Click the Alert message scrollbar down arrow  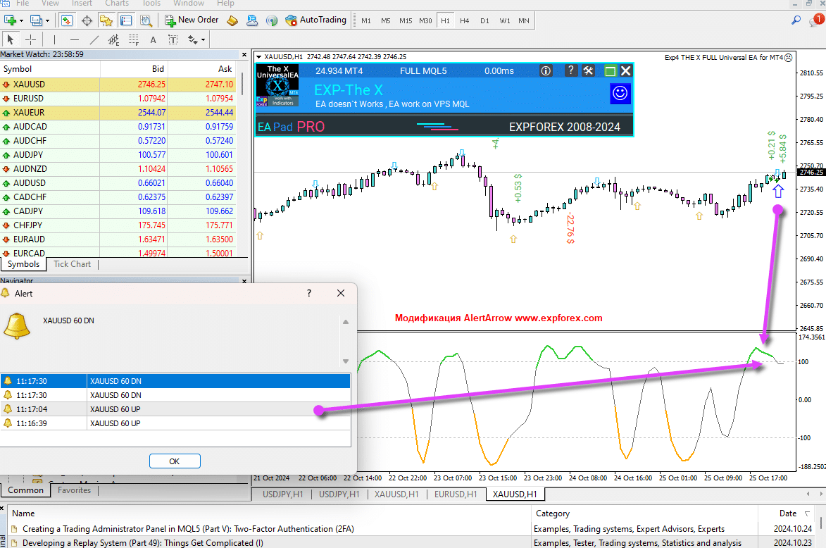[345, 361]
